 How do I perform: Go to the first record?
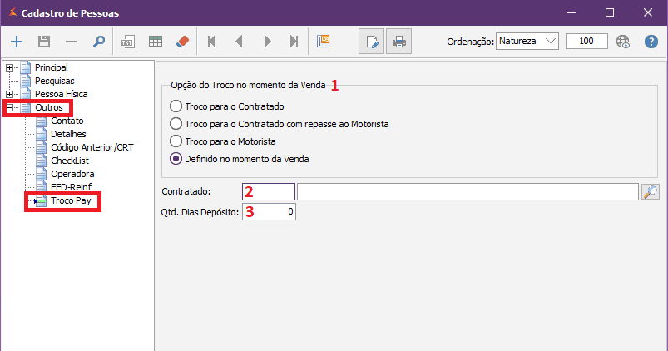tap(211, 41)
